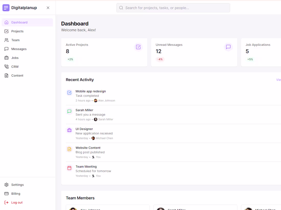Click the '2 hours ago' timestamp
Screen dimensions: 281x210
coord(83,101)
